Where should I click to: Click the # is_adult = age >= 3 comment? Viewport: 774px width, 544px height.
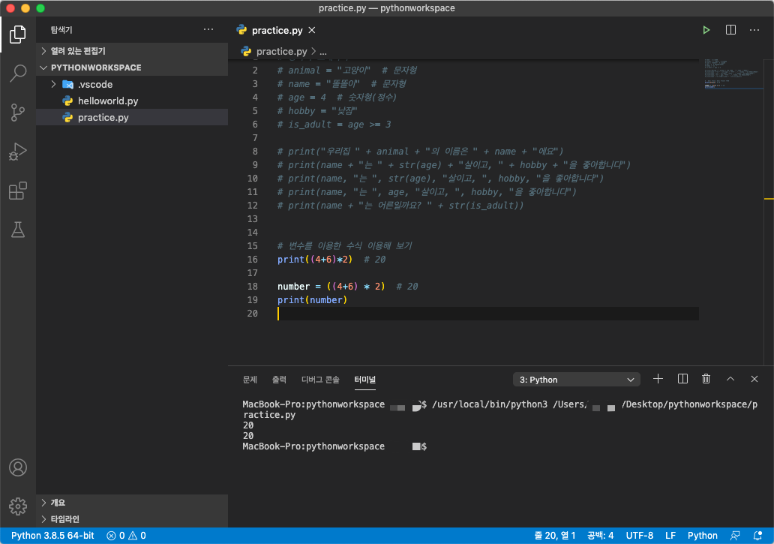pyautogui.click(x=334, y=125)
